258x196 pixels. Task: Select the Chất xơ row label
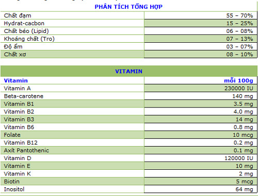[15, 55]
